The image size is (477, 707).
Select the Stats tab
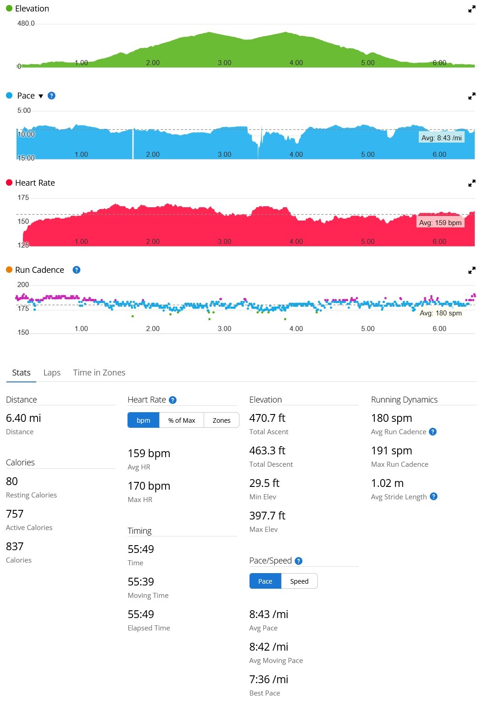21,372
